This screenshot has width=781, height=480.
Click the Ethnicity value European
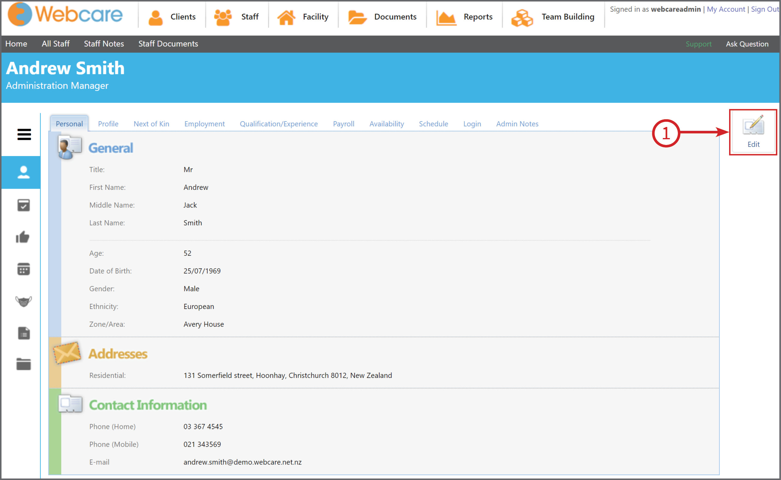(x=199, y=306)
